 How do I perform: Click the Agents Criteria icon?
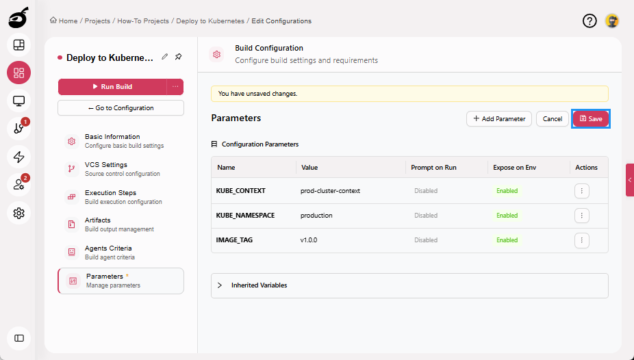(x=72, y=252)
